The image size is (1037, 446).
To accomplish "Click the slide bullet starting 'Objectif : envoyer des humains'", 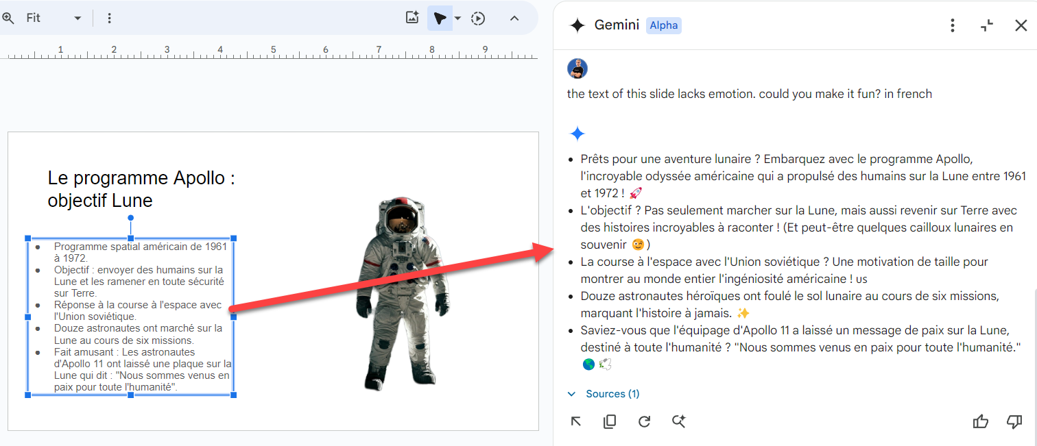I will [139, 282].
